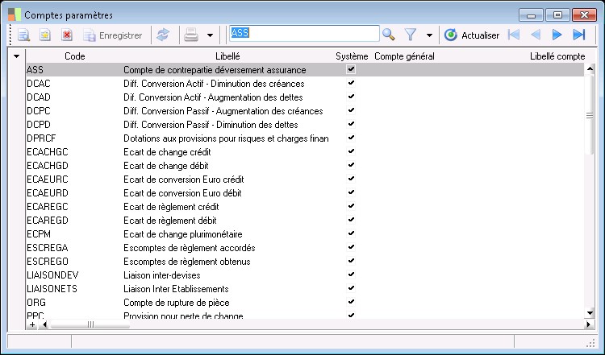Toggle Système checkbox for LIAISONDEV row
The width and height of the screenshot is (605, 355).
point(351,275)
